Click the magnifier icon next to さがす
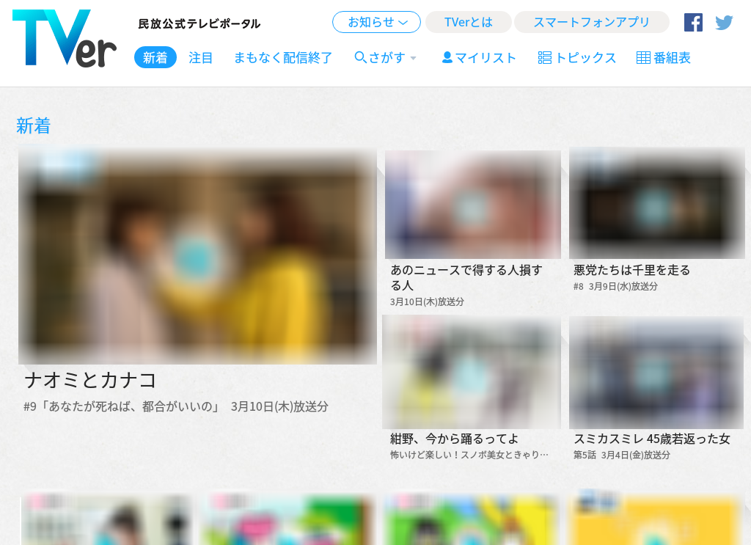The image size is (751, 545). (359, 56)
